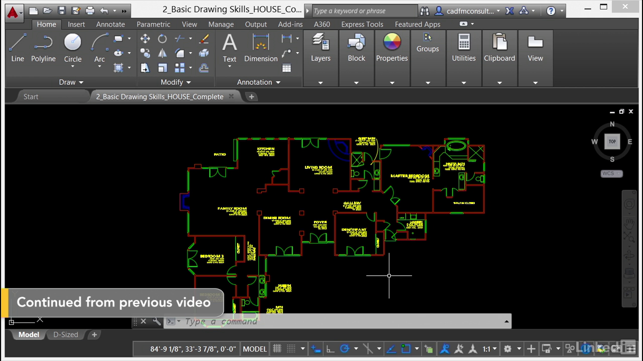The image size is (643, 361).
Task: Select the Polyline tool
Action: (x=43, y=49)
